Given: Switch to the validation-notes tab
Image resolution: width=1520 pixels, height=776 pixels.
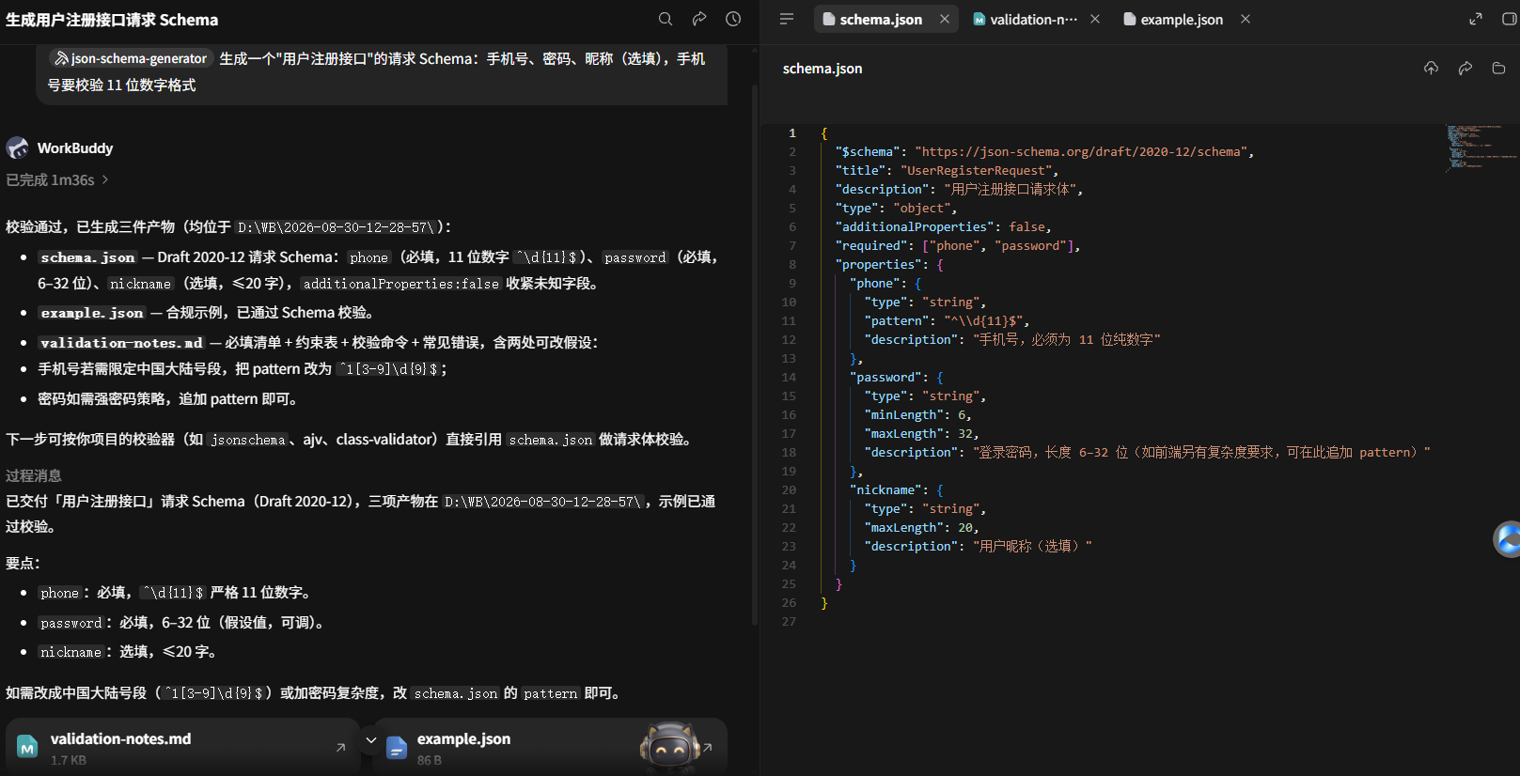Looking at the screenshot, I should (x=1034, y=19).
